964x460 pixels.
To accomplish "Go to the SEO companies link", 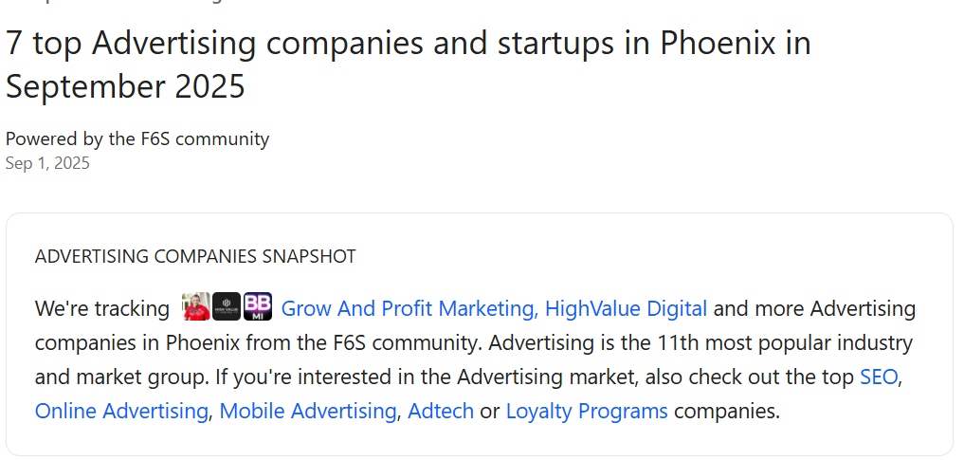I will point(879,377).
